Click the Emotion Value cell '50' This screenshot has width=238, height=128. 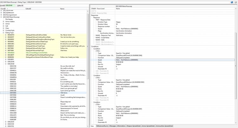pyautogui.click(x=117, y=24)
